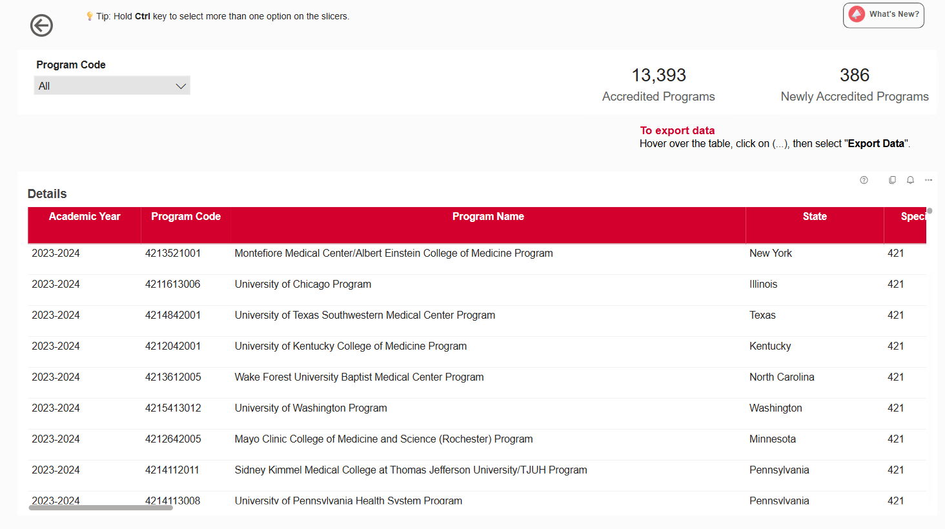
Task: Click the Kentucky state cell
Action: point(770,346)
